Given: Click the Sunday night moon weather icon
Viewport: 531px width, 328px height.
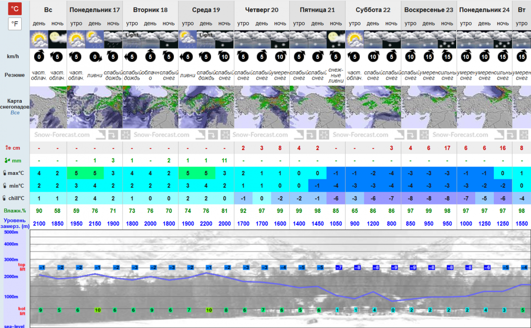Looking at the screenshot, I should tap(58, 39).
